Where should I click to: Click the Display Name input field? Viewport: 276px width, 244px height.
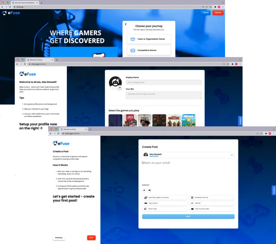click(x=163, y=82)
